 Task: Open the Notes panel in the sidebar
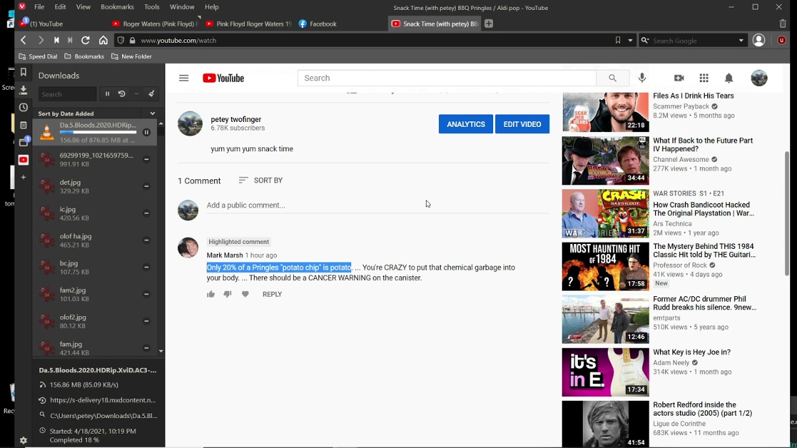[23, 125]
